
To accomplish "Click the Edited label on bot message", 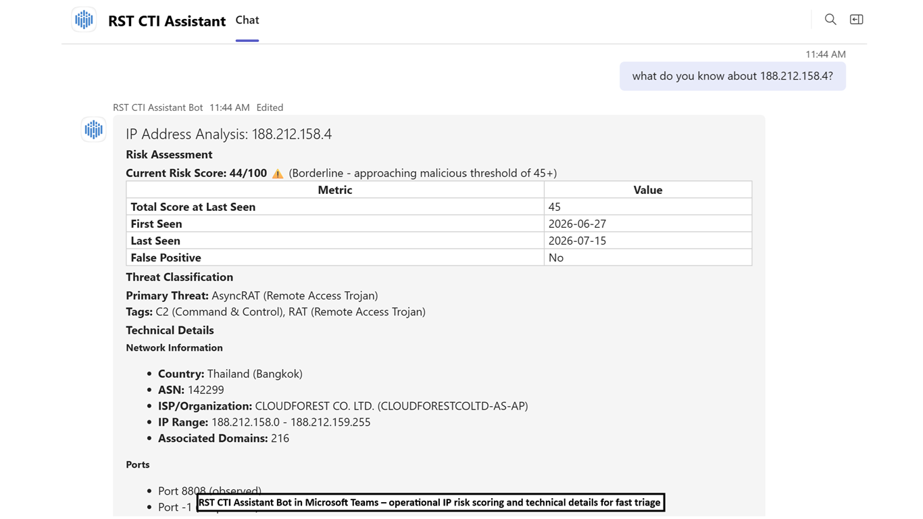I will coord(270,107).
